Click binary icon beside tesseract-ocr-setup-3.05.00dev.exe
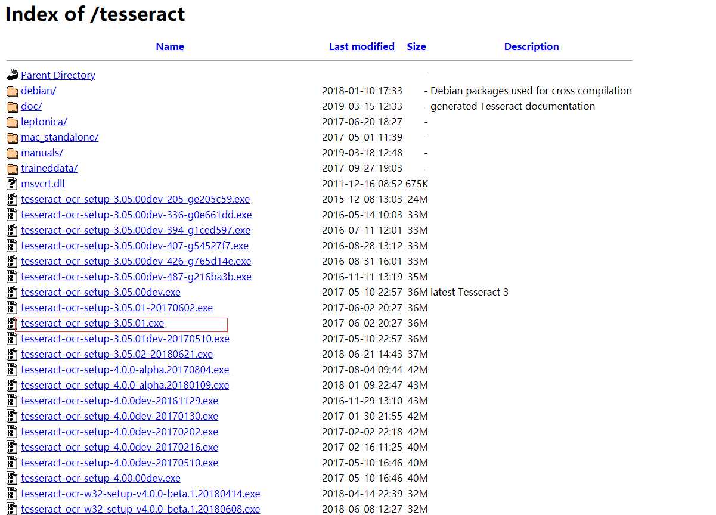 (13, 292)
